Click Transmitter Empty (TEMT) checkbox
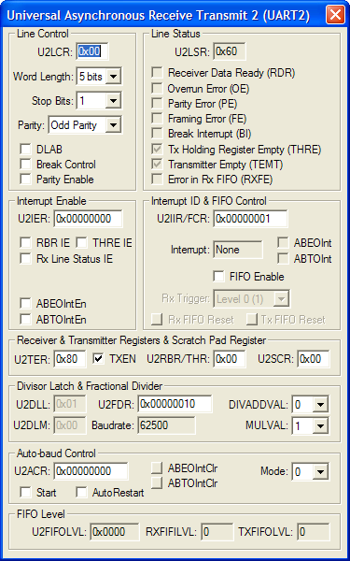 click(x=157, y=165)
